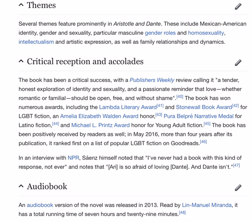Screen dimensions: 252x224
Task: Jump to citation [45]
Action: (x=207, y=123)
